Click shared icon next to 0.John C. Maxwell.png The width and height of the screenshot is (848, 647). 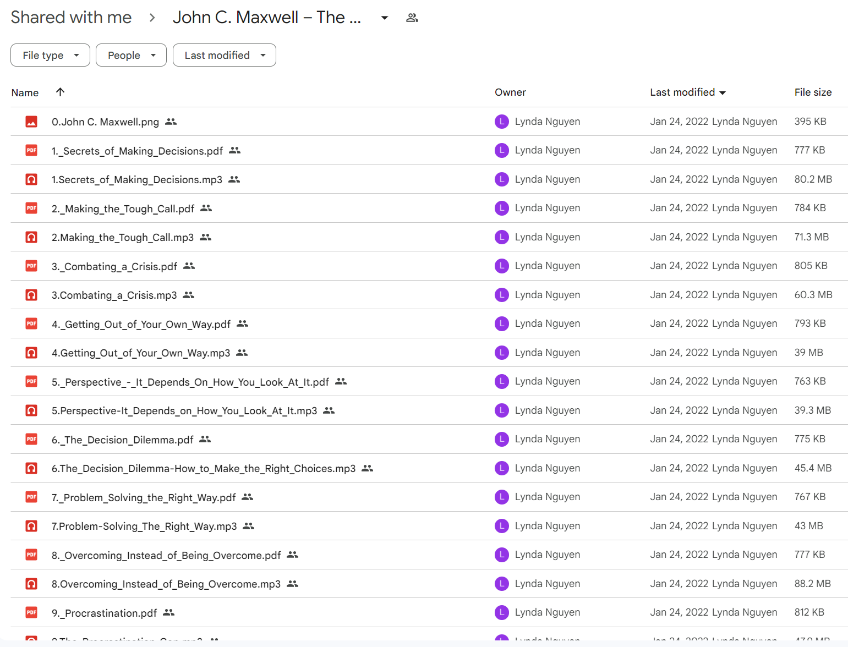coord(171,122)
